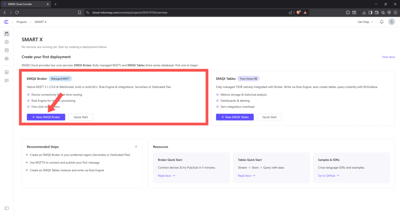
Task: Open the VPN shield icon in the toolbar
Action: (x=389, y=13)
